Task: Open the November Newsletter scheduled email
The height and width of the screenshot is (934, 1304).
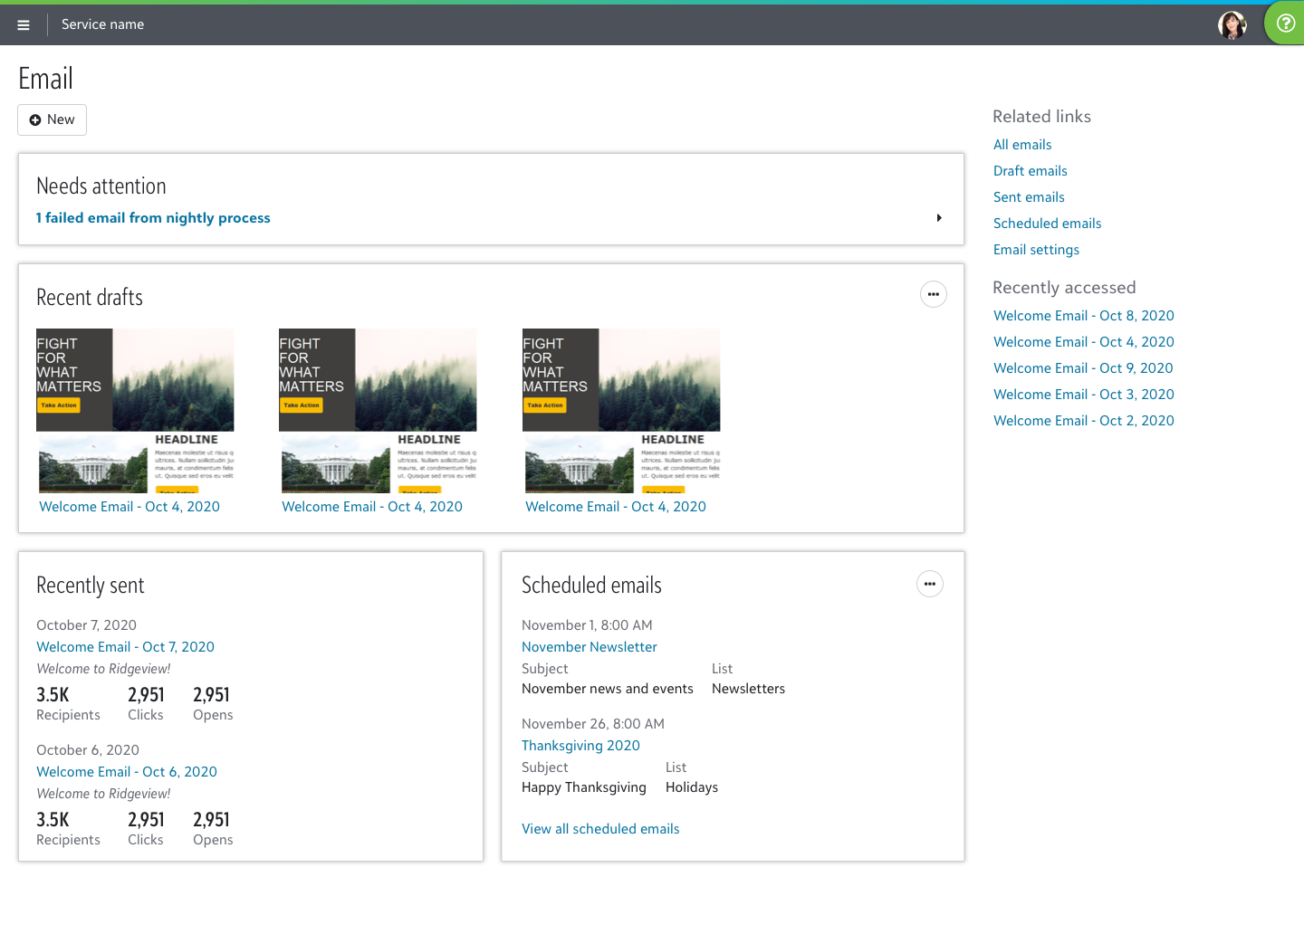Action: tap(589, 647)
